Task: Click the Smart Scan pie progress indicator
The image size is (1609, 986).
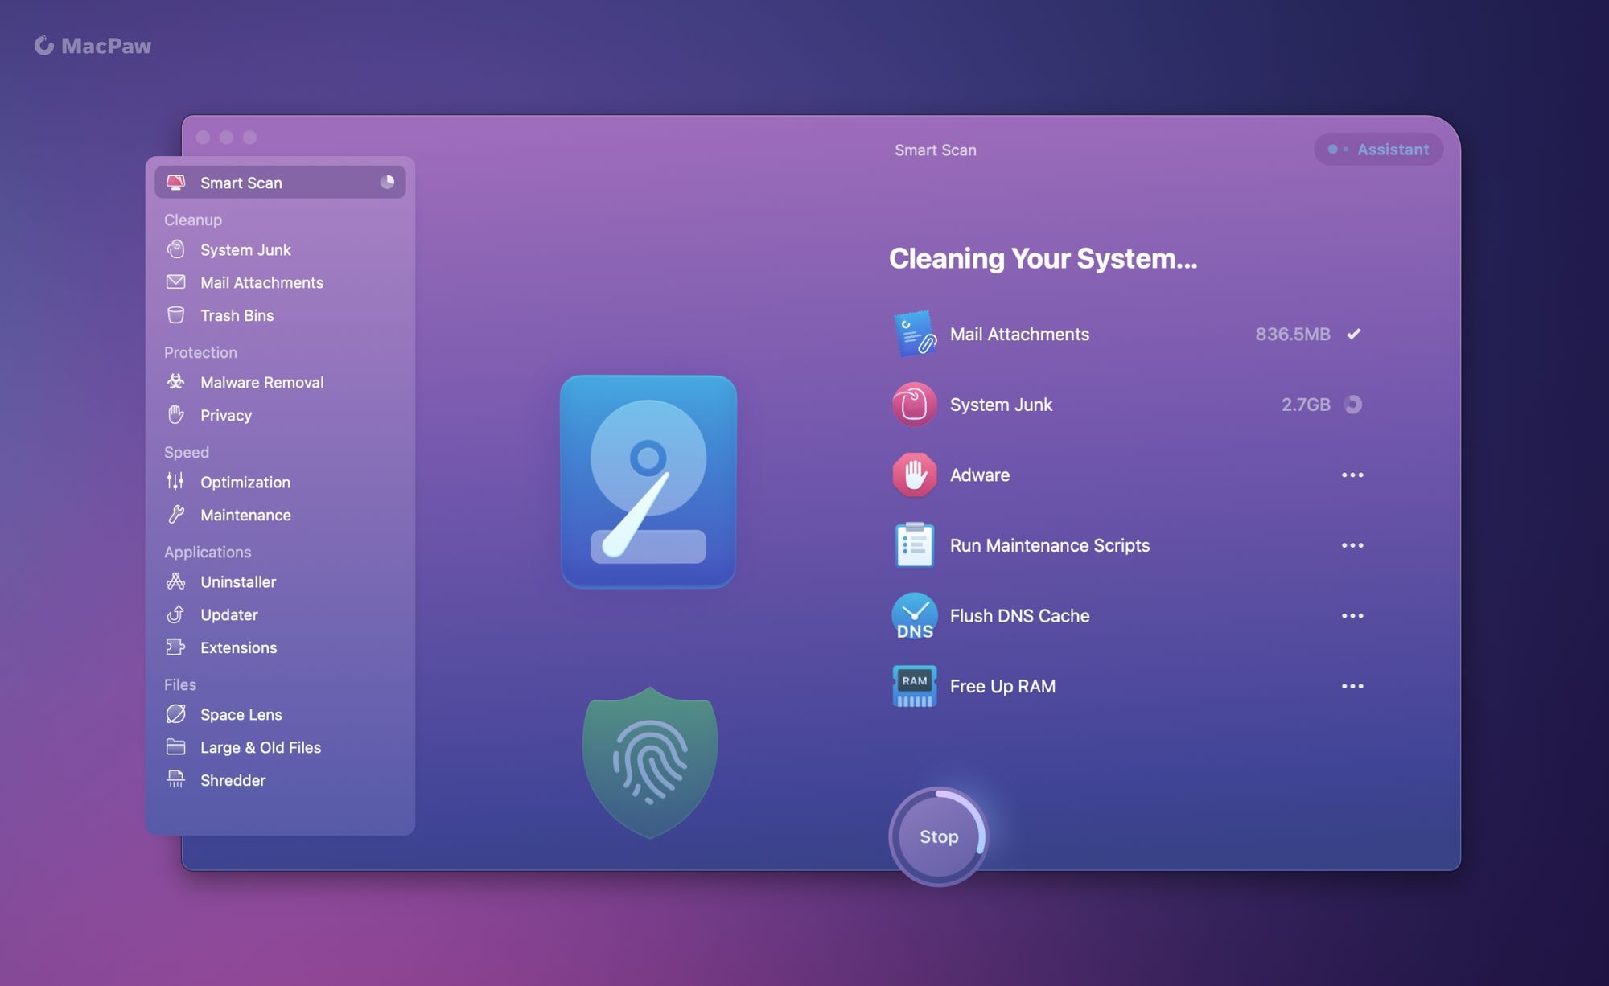Action: pyautogui.click(x=387, y=182)
